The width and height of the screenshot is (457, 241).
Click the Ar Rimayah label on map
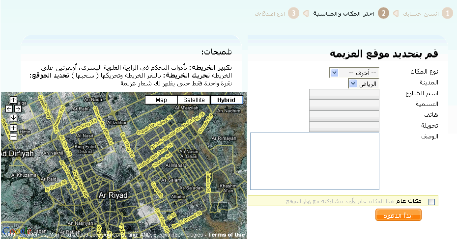coord(224,138)
